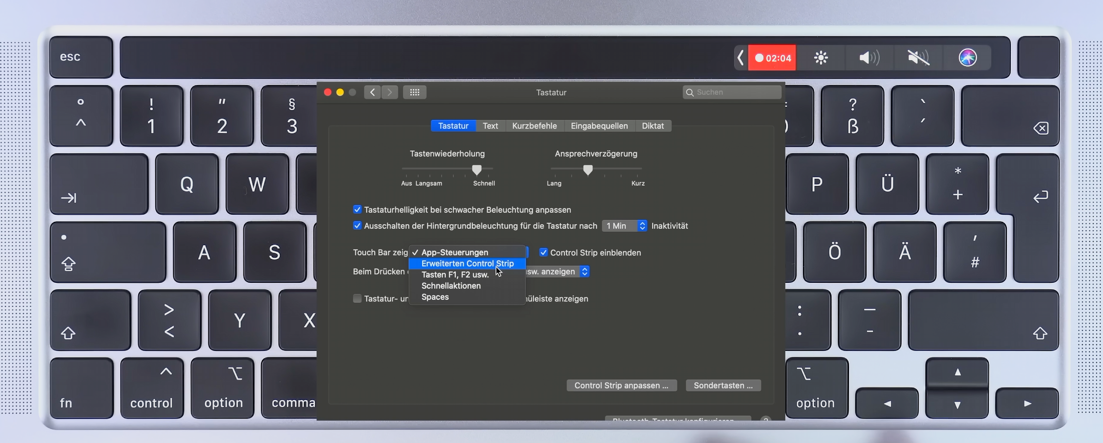Tap the Touch Bar mute icon
This screenshot has width=1103, height=443.
pyautogui.click(x=918, y=58)
